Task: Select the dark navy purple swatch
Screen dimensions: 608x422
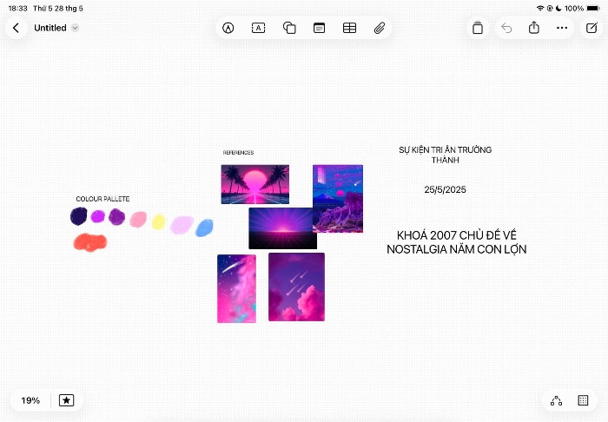Action: pos(79,216)
